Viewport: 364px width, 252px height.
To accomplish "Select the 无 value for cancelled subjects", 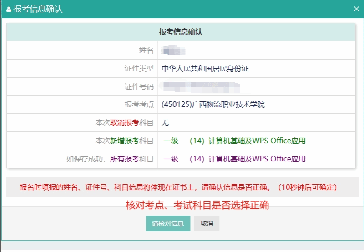I will [165, 123].
